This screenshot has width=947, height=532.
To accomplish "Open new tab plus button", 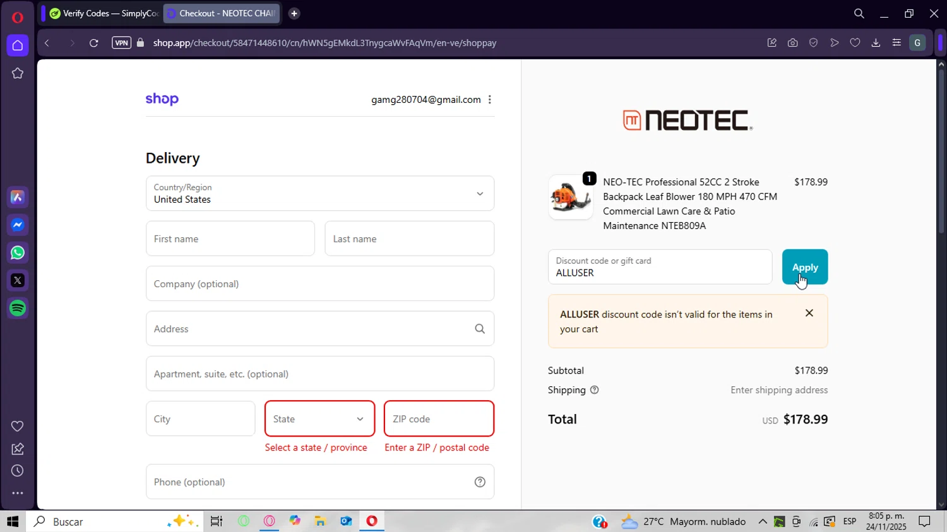I will 294,13.
